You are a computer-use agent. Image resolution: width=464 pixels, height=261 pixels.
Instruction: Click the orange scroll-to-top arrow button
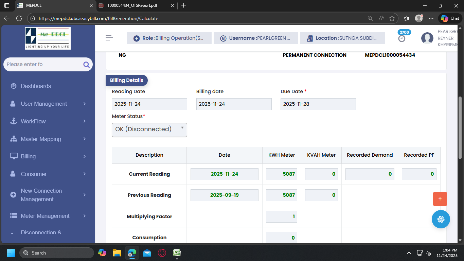point(440,199)
